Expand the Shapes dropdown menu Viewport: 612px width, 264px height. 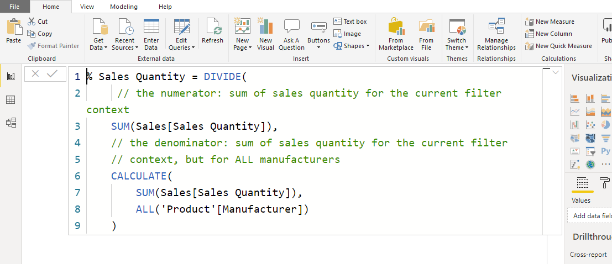352,46
